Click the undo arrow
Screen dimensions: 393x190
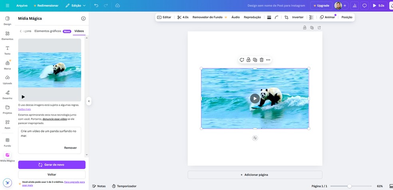click(96, 6)
